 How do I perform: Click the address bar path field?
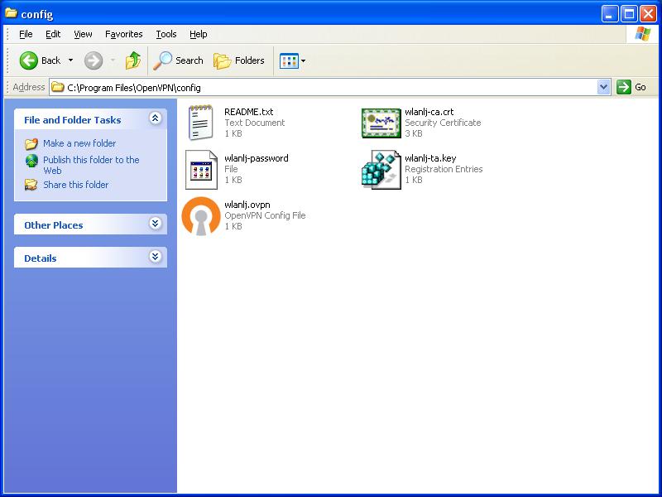(x=331, y=87)
